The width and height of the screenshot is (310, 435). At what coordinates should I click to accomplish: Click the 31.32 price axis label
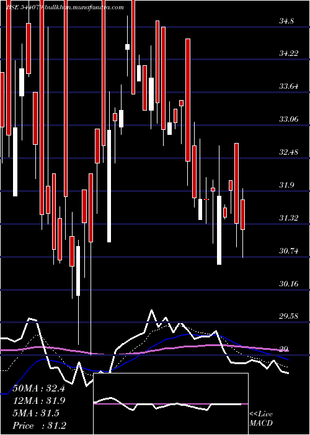tap(288, 217)
